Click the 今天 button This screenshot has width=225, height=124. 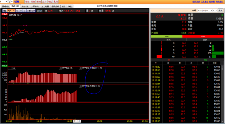point(220,10)
